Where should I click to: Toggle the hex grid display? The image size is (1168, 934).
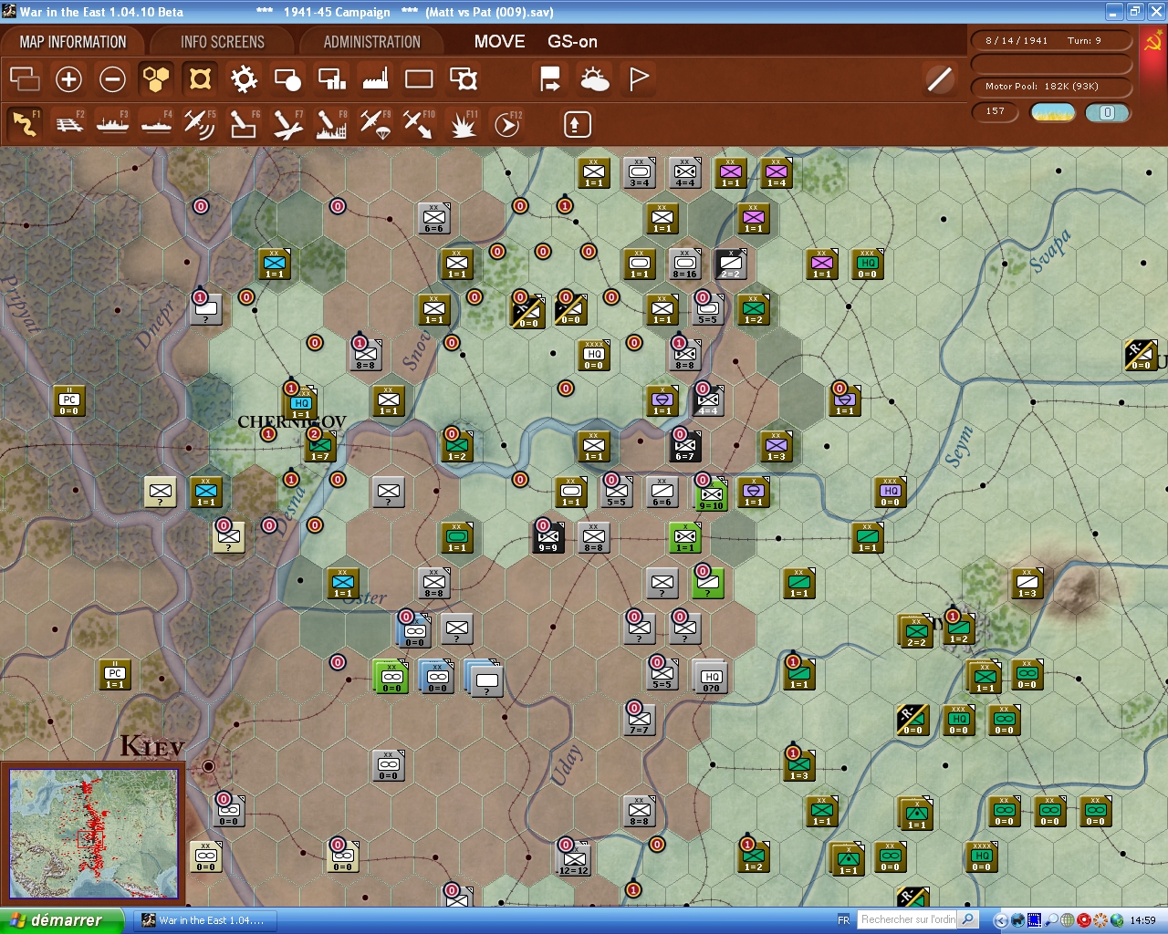click(156, 79)
